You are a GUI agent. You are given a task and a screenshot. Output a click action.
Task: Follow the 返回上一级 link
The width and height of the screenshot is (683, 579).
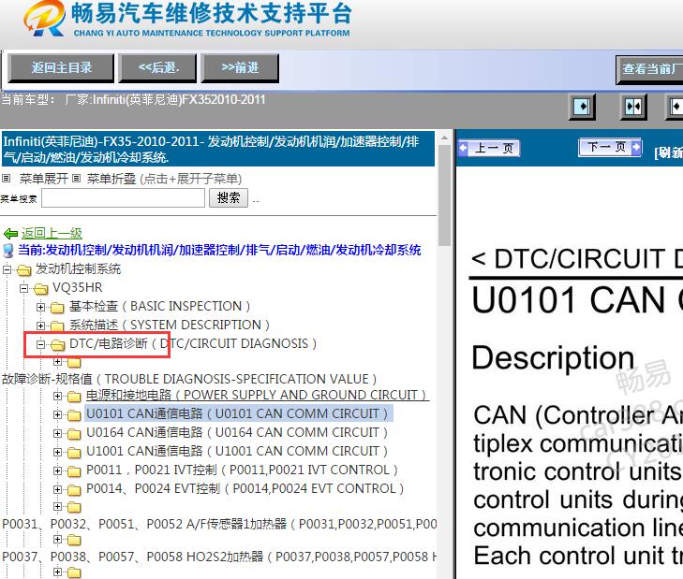click(52, 233)
